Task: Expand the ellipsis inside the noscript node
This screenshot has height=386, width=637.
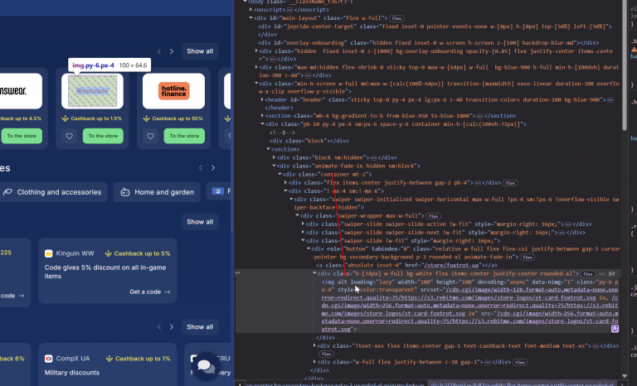Action: coord(289,10)
